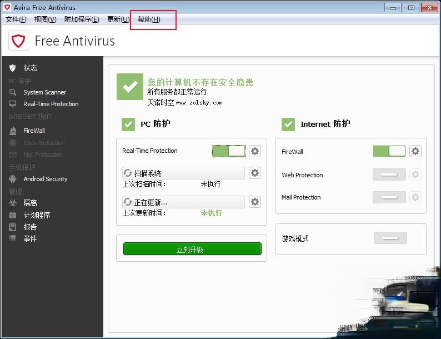Select 计划程序 in the sidebar

(37, 215)
